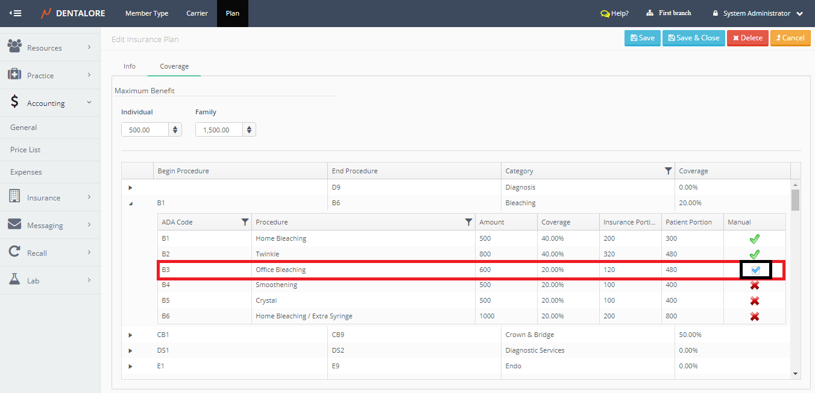This screenshot has height=393, width=815.
Task: Collapse the Bleaching B1 row
Action: pyautogui.click(x=130, y=203)
